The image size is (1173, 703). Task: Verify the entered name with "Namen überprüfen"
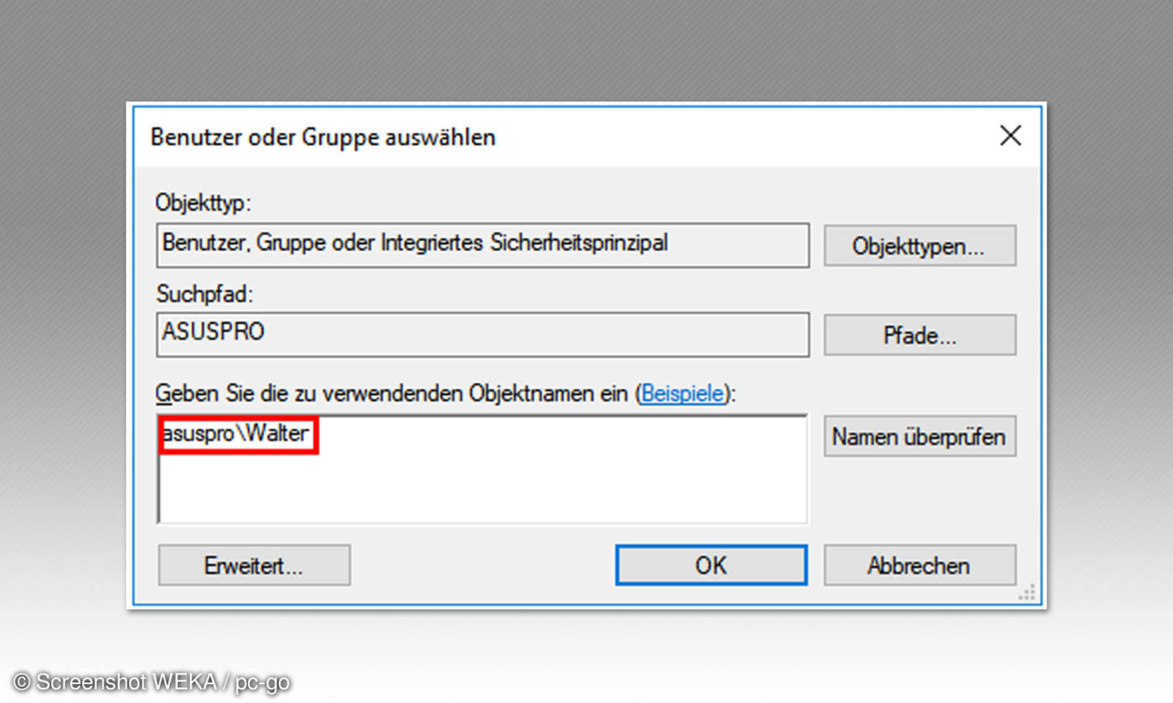coord(919,436)
